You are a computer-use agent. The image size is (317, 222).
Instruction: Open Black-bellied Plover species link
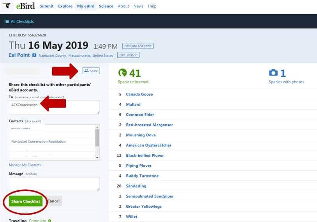coord(145,156)
